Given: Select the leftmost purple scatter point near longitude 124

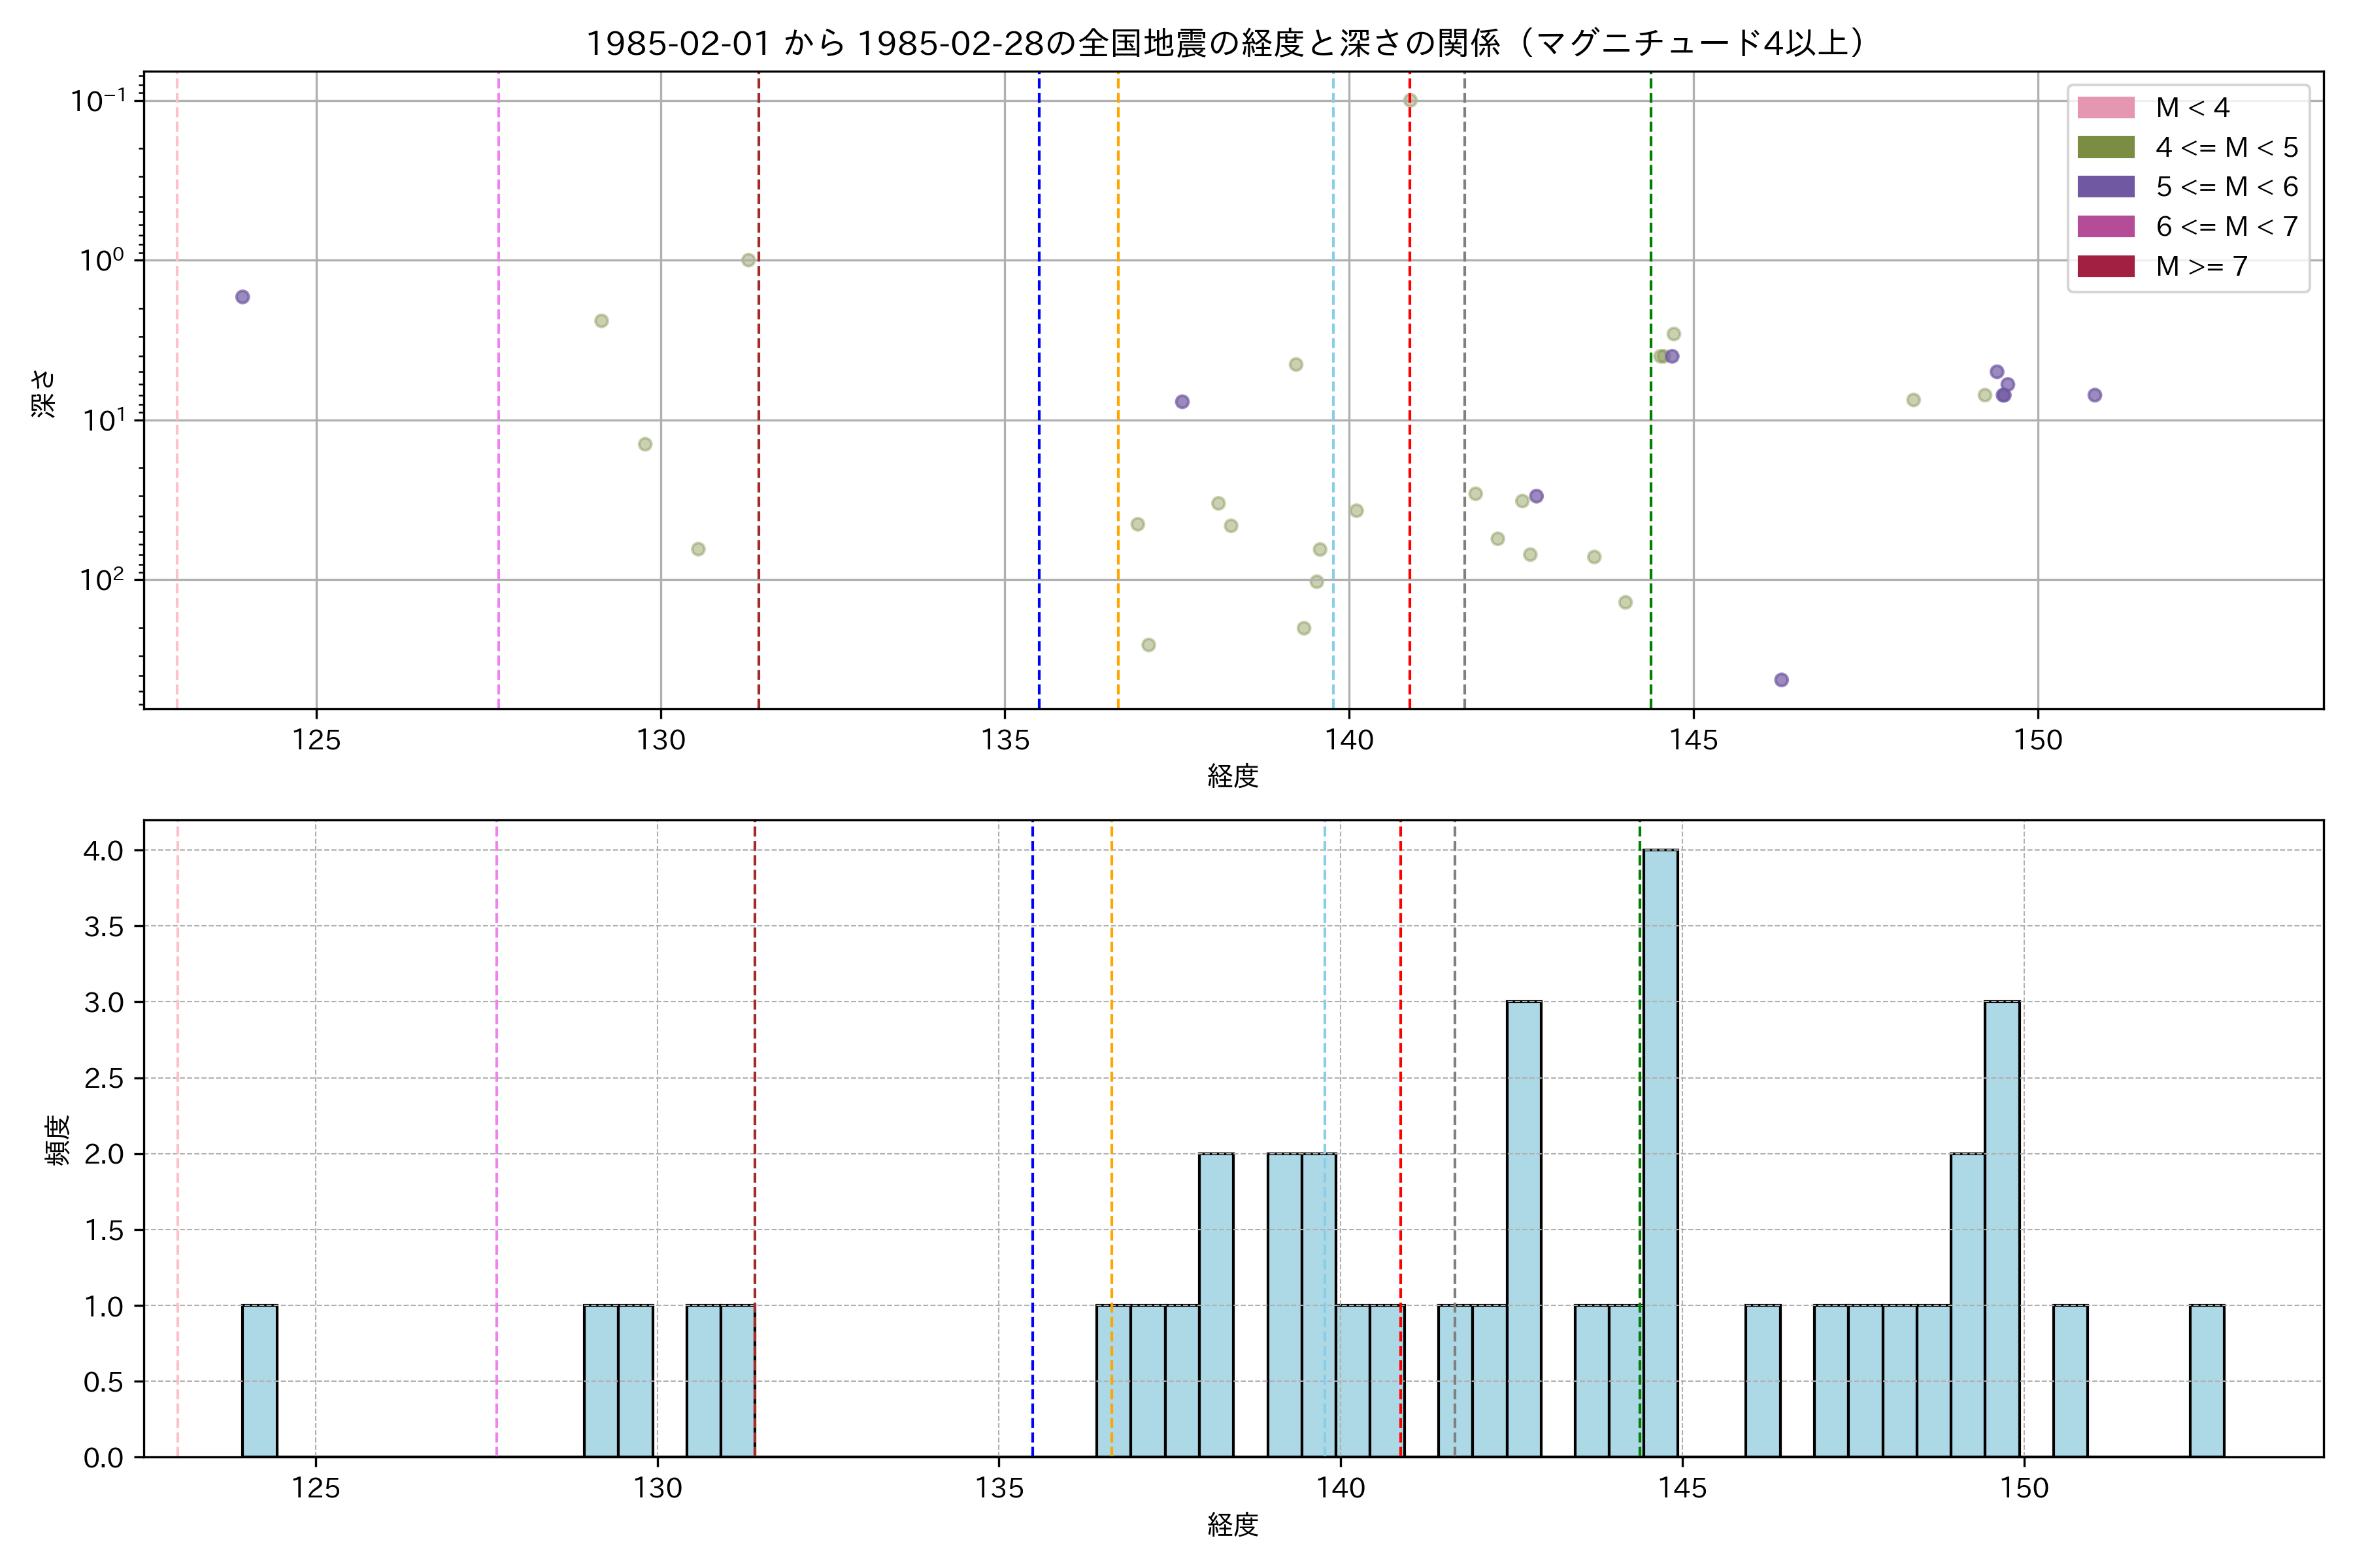Looking at the screenshot, I should click(x=242, y=297).
